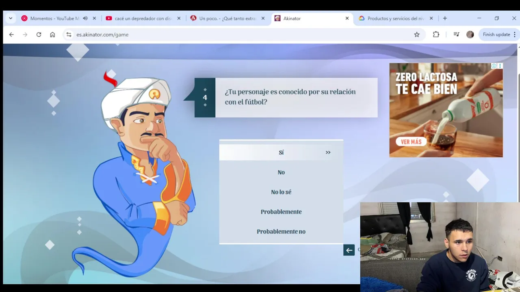Pick the "Probablemente no" answer

click(281, 232)
